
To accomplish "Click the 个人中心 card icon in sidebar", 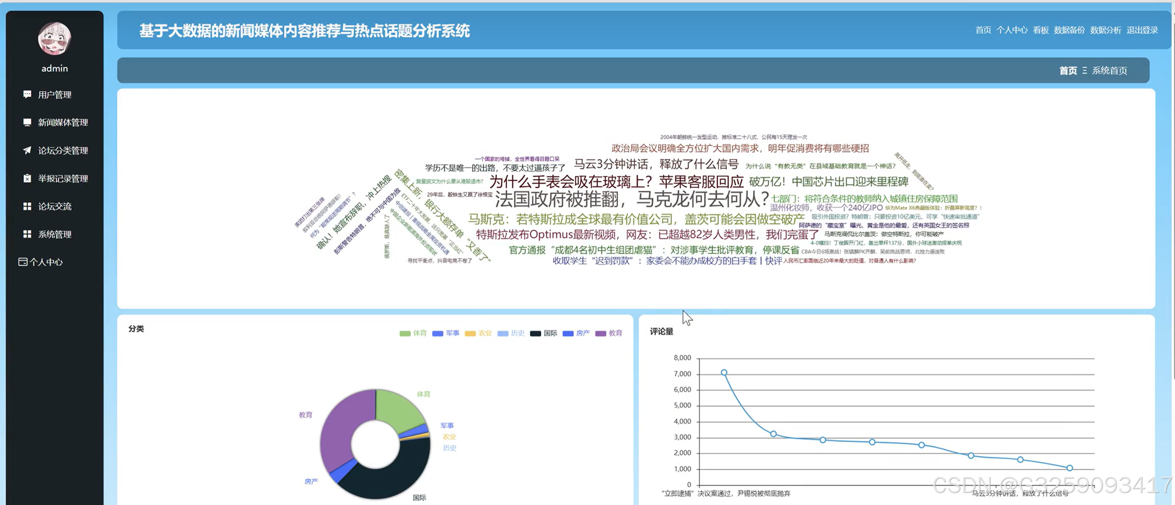I will pos(23,262).
